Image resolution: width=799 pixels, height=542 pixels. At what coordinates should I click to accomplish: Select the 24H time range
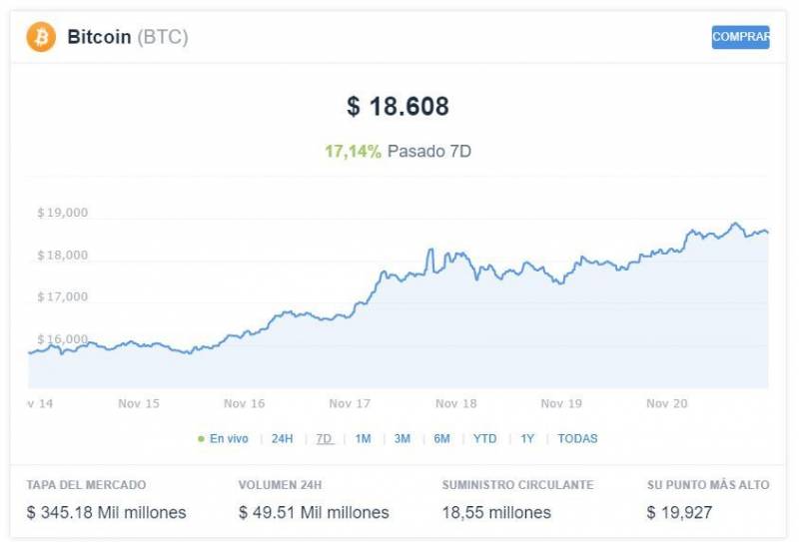pyautogui.click(x=283, y=438)
